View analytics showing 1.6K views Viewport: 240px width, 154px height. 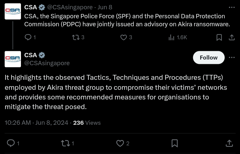[178, 37]
